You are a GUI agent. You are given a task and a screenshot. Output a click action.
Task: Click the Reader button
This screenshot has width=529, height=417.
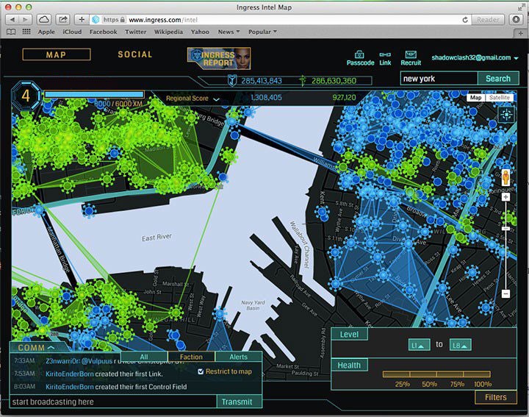(488, 20)
